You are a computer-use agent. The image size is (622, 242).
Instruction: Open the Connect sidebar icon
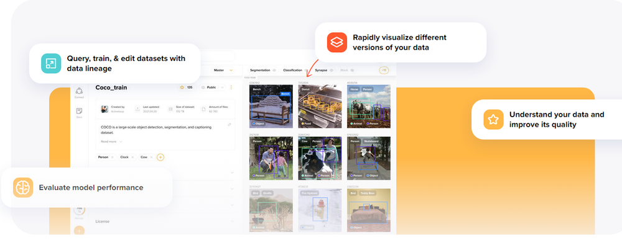pyautogui.click(x=79, y=91)
